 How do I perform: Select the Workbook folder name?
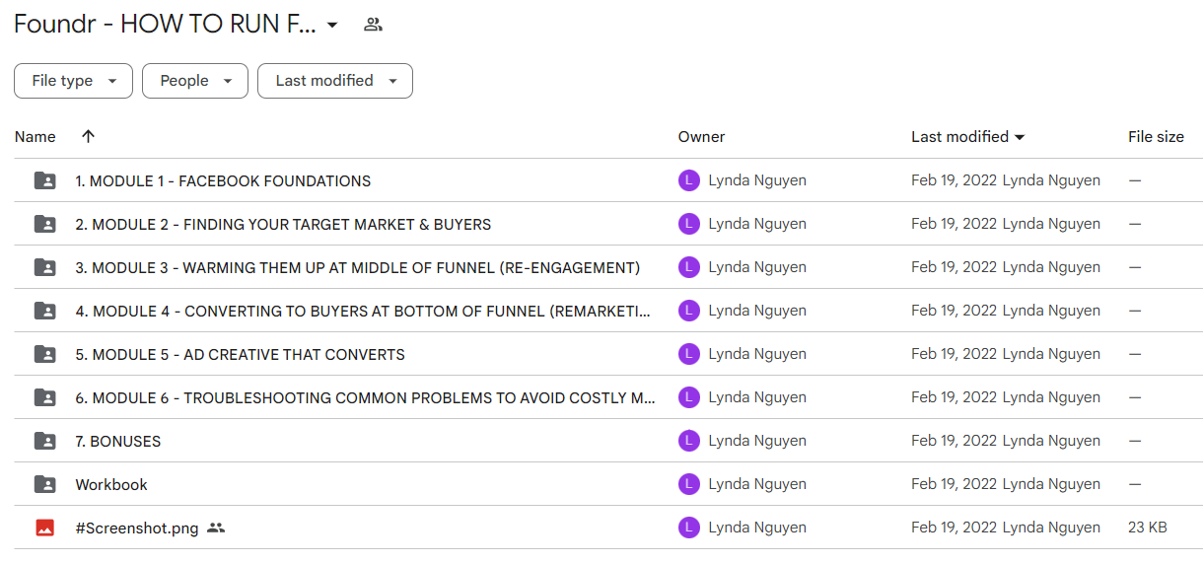(111, 485)
